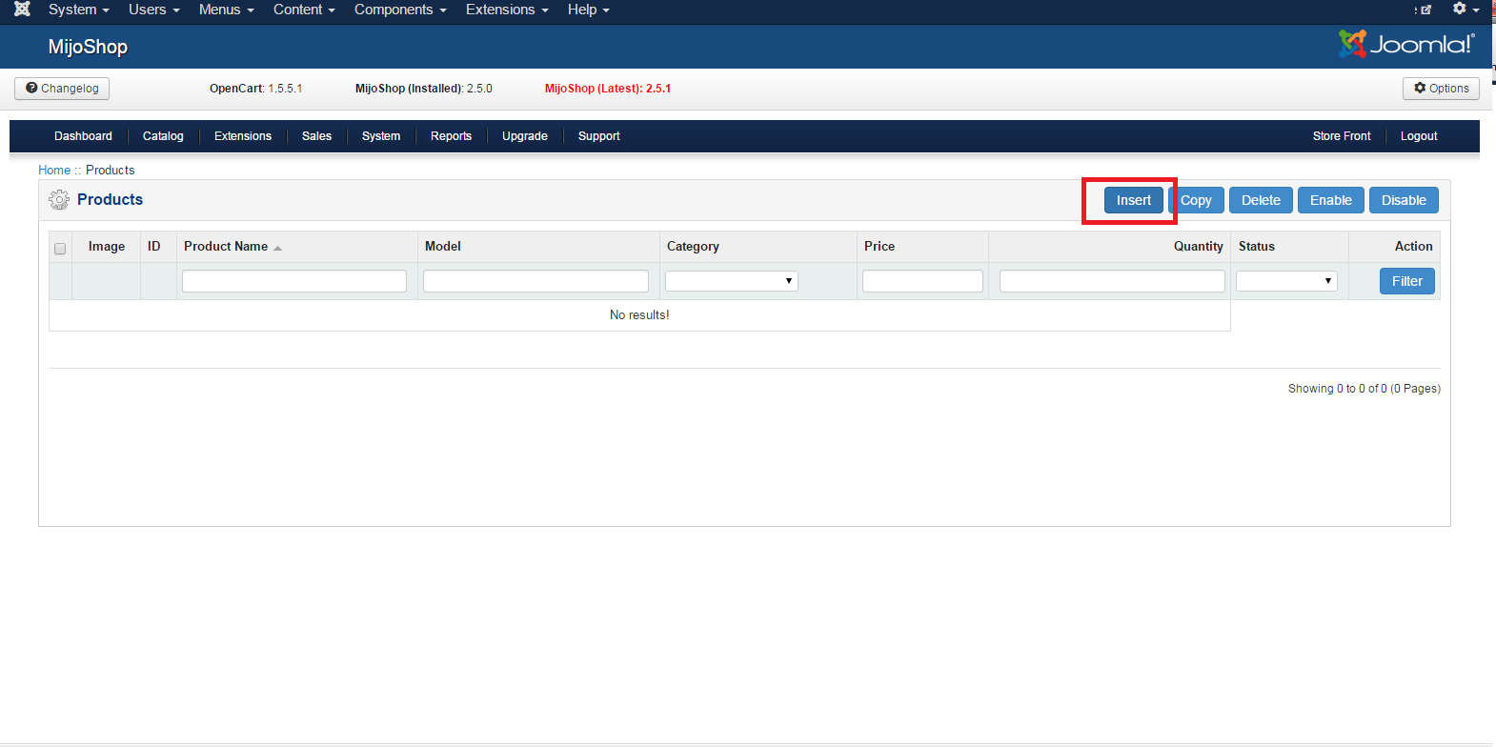This screenshot has height=747, width=1496.
Task: Click the Changelog button
Action: [62, 89]
